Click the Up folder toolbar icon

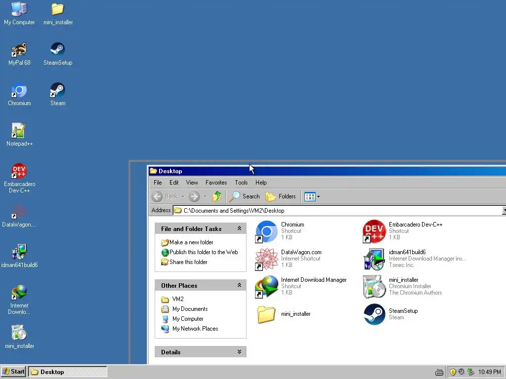[x=217, y=196]
